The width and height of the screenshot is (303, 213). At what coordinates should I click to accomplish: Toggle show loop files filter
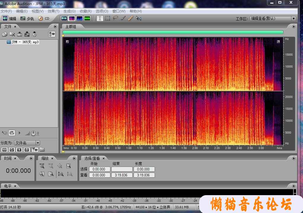click(12, 150)
